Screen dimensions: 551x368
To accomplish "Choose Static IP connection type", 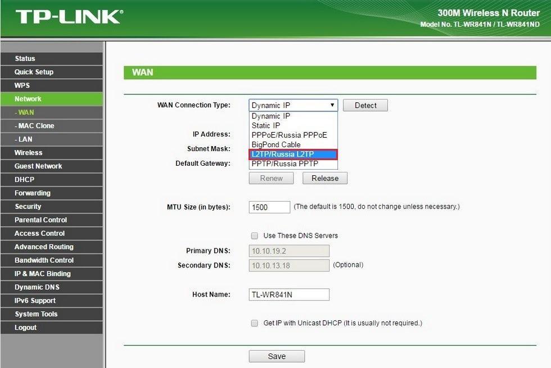I will point(293,126).
